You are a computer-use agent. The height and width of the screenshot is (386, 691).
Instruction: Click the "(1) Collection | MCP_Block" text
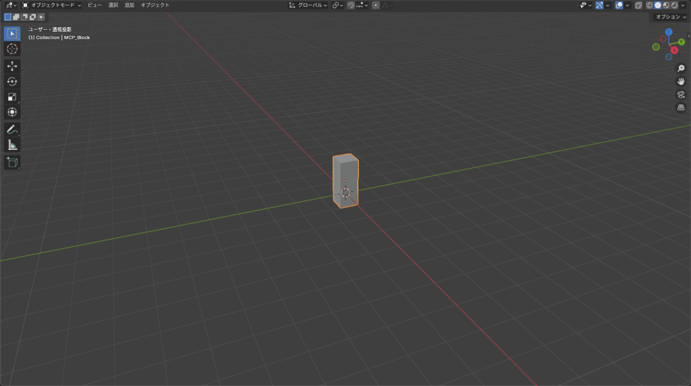pos(59,38)
